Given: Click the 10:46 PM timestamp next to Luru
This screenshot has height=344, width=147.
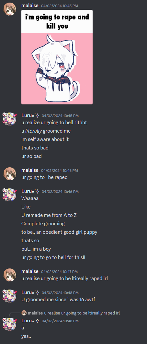Looking at the screenshot, I should coord(60,192).
